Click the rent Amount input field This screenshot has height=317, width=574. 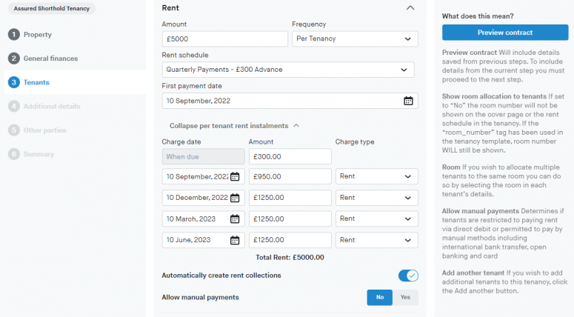(x=224, y=39)
